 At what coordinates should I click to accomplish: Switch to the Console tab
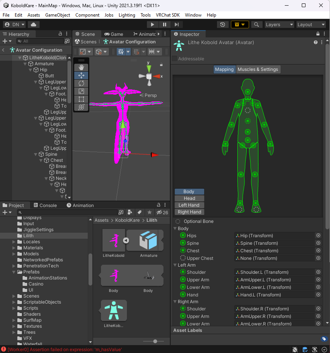pyautogui.click(x=45, y=205)
